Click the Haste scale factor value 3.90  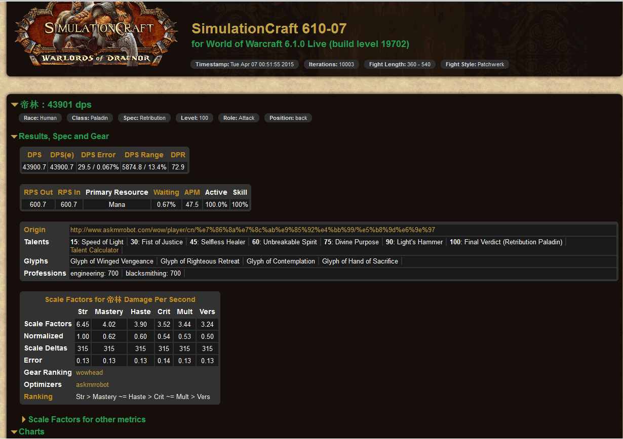tap(140, 324)
